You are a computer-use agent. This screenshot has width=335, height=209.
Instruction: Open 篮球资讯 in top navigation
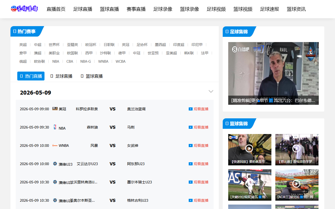[296, 9]
